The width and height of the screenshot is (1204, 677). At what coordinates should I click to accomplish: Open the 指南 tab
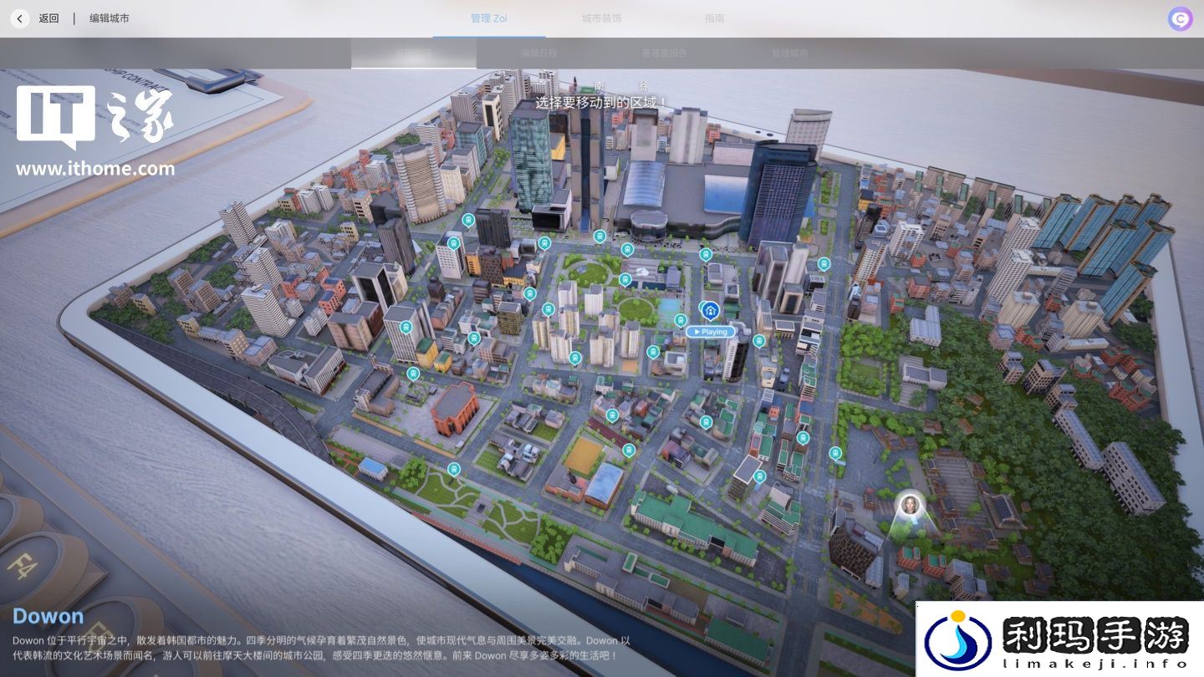point(714,18)
